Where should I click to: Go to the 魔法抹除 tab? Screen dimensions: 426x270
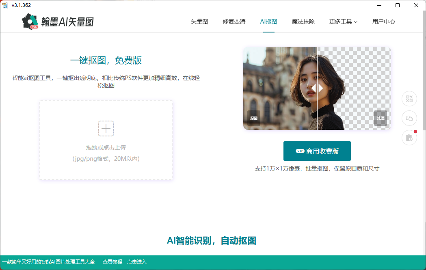pyautogui.click(x=303, y=22)
